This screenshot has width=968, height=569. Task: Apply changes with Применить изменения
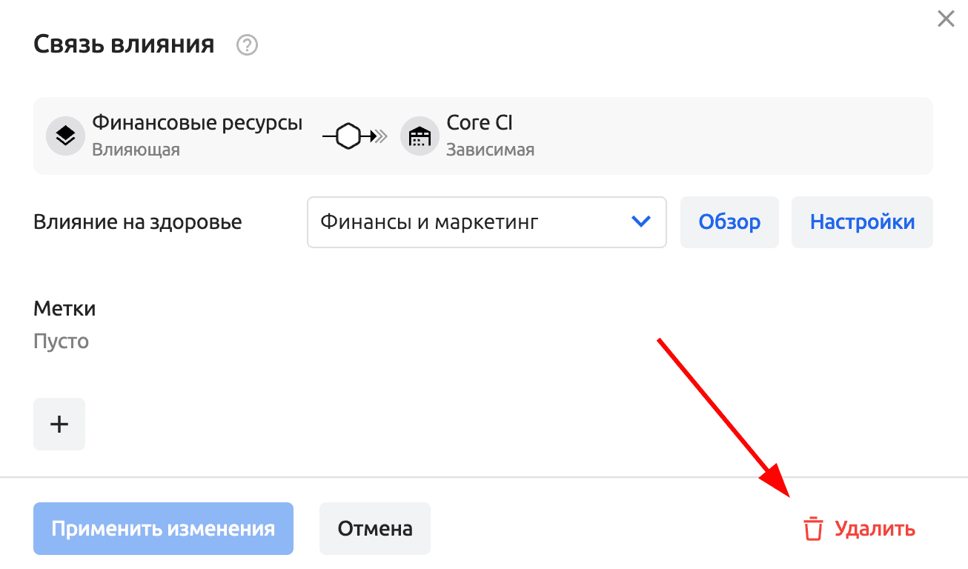point(163,529)
